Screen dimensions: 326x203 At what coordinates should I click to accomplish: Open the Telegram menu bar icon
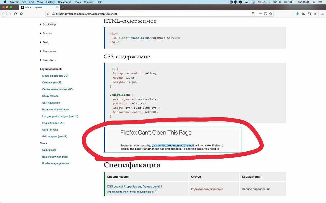pyautogui.click(x=240, y=2)
